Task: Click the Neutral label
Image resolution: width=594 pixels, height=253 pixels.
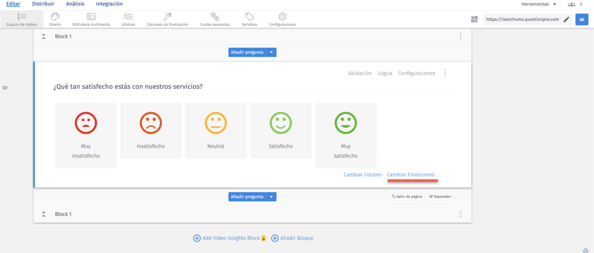Action: click(216, 146)
